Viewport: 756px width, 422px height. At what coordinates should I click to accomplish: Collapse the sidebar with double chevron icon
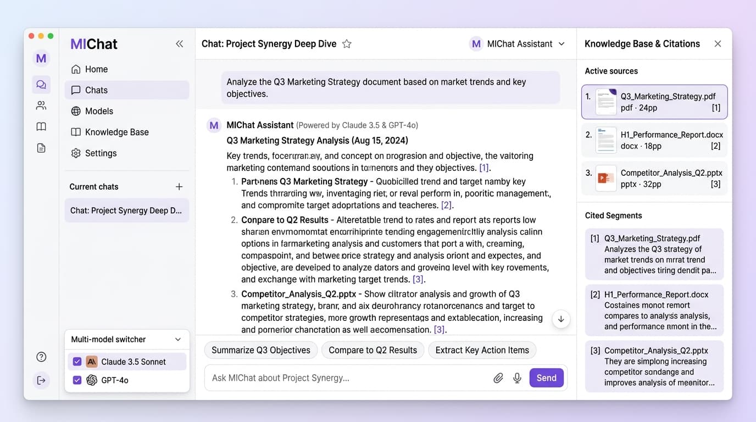(x=179, y=44)
